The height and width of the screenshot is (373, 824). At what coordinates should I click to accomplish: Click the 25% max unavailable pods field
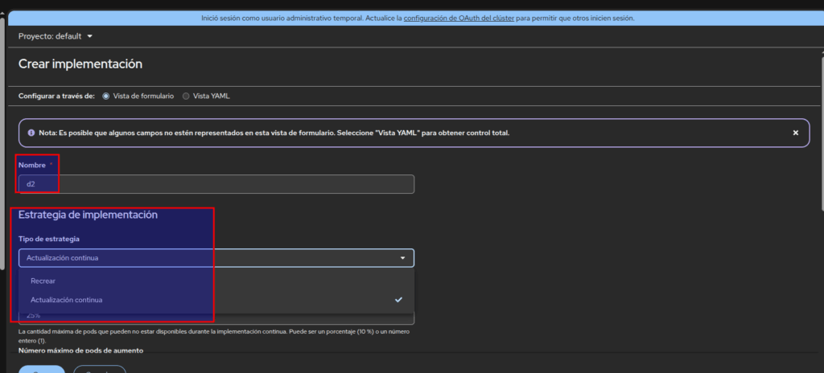[216, 318]
